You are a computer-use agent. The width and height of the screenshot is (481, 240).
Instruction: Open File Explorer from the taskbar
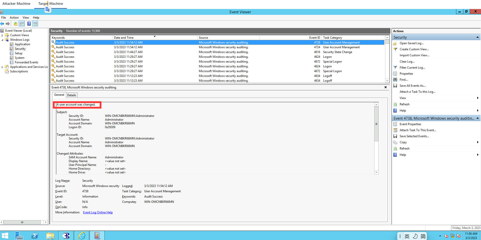(x=50, y=236)
